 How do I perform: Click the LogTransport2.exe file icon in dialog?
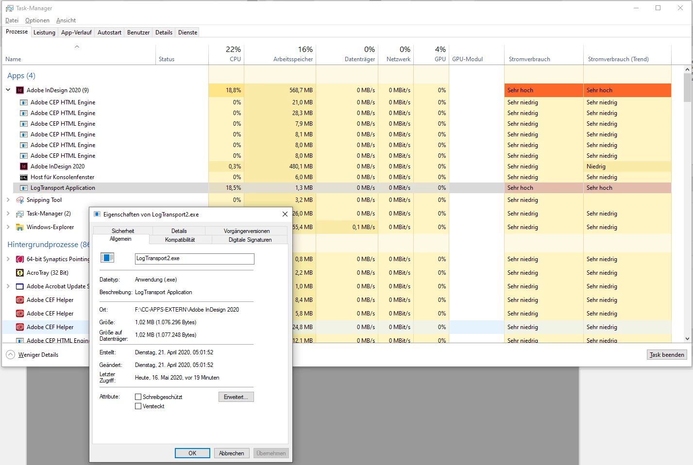[107, 258]
